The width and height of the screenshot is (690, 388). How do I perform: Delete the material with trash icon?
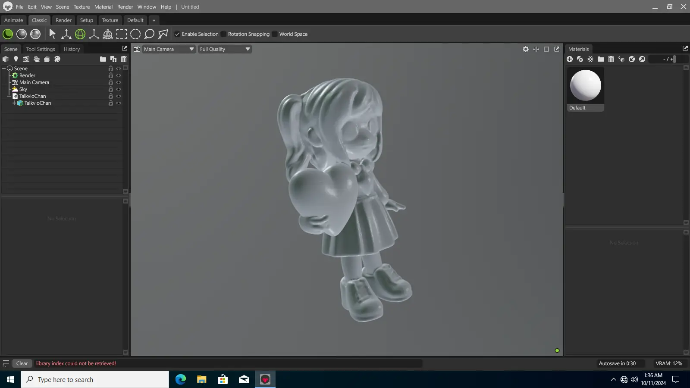[611, 59]
